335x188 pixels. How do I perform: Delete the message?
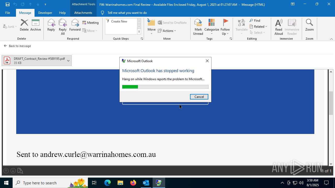click(24, 25)
